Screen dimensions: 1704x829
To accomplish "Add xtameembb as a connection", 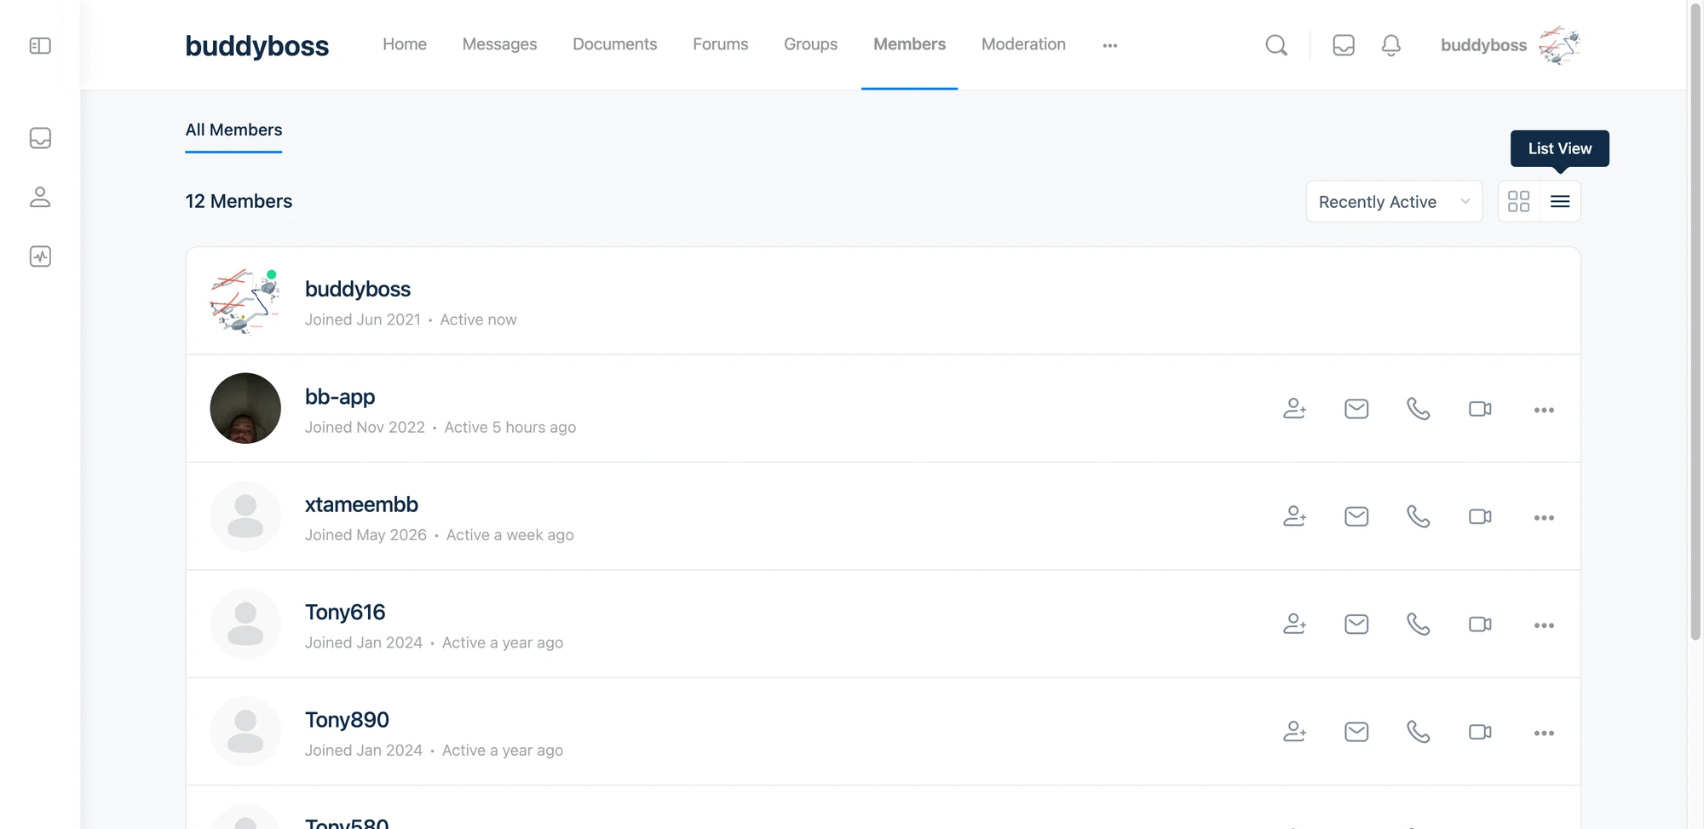I will click(x=1295, y=516).
